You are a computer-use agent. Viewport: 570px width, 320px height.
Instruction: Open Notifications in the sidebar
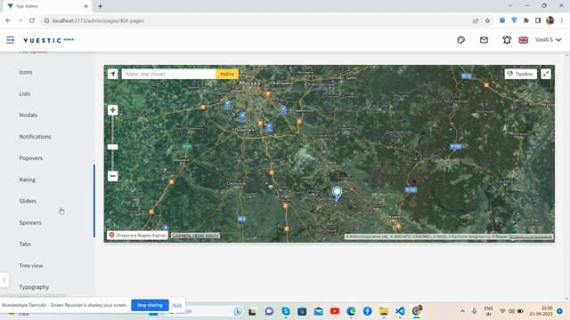tap(35, 136)
